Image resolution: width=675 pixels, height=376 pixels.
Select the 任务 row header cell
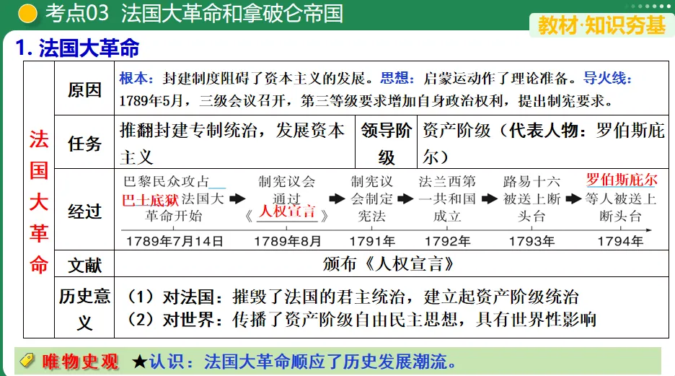pyautogui.click(x=84, y=143)
